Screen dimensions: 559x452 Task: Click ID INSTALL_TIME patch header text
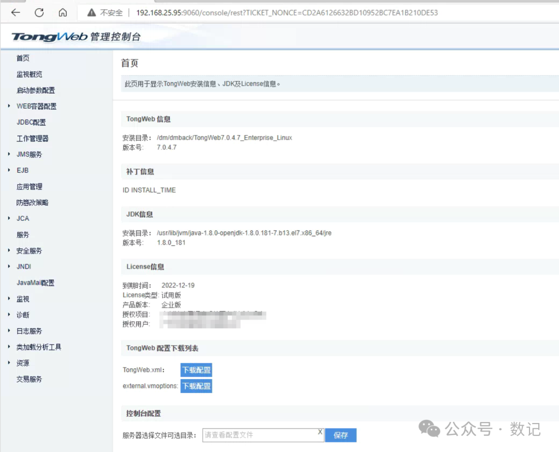pos(149,190)
